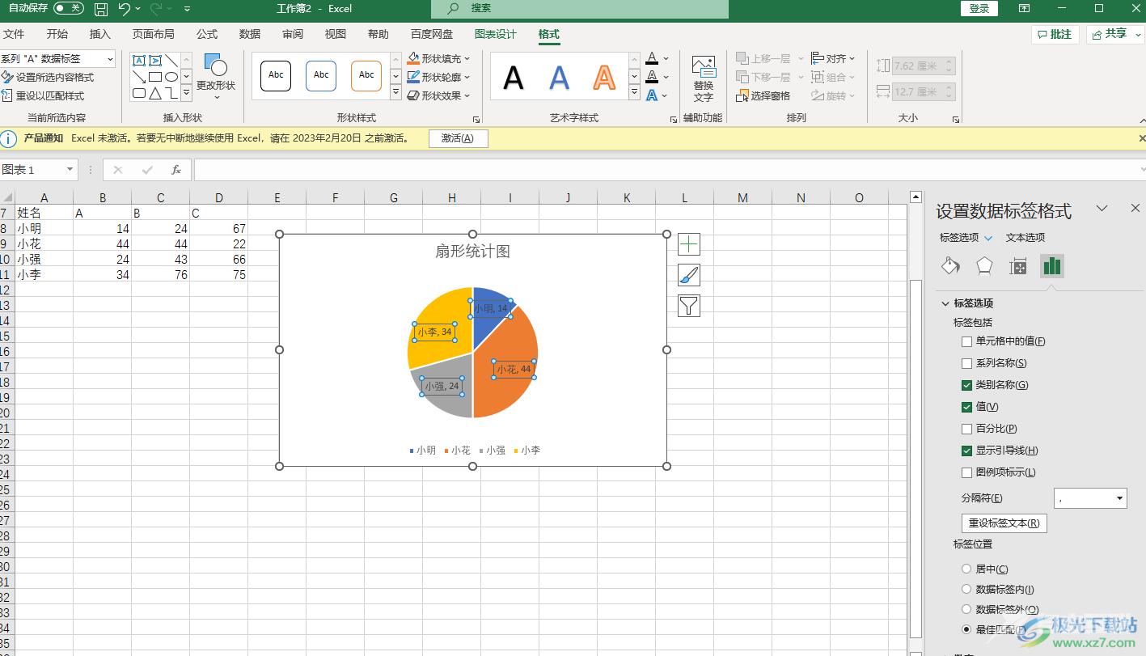Select the 数据标签内 radio button
Screen dimensions: 1146x656
[966, 590]
